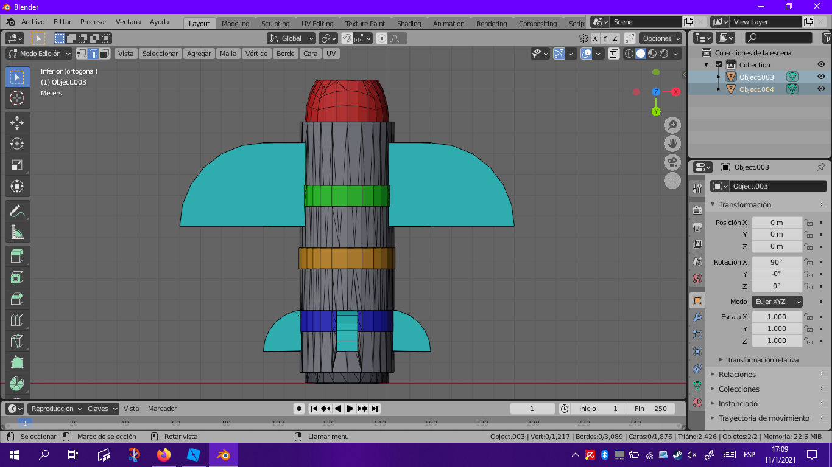Screen dimensions: 832x467
Task: Open the Scene properties tab
Action: coord(697,261)
